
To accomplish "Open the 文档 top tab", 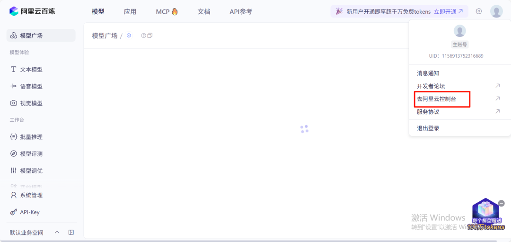I will [203, 12].
